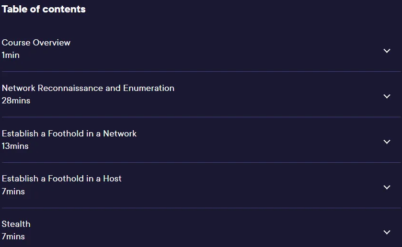The image size is (402, 247).
Task: Click the 28mins duration label
Action: tap(16, 101)
